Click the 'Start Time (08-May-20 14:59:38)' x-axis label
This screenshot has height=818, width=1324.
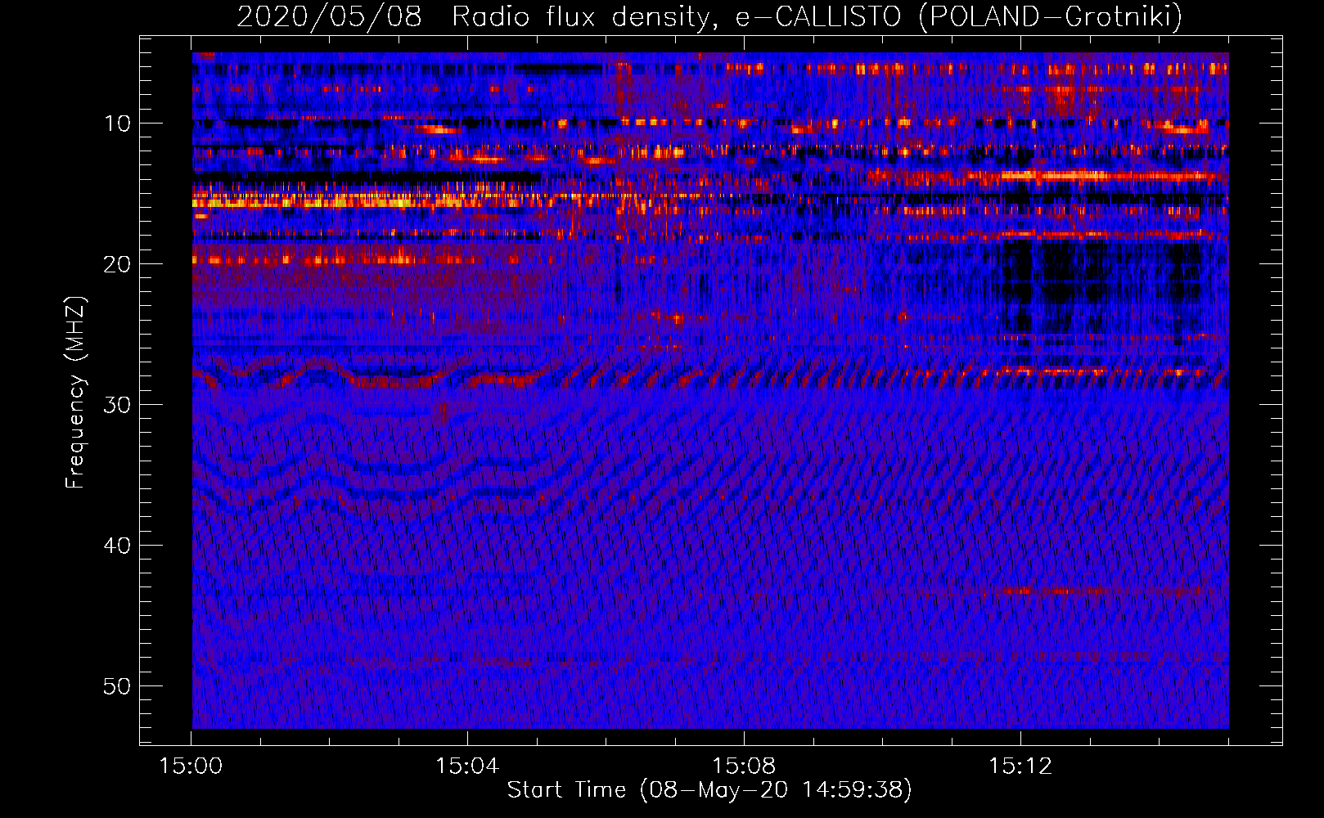pyautogui.click(x=709, y=790)
